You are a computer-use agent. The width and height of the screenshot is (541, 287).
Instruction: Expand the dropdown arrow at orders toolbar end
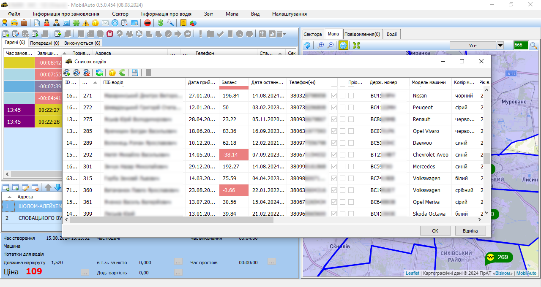284,34
